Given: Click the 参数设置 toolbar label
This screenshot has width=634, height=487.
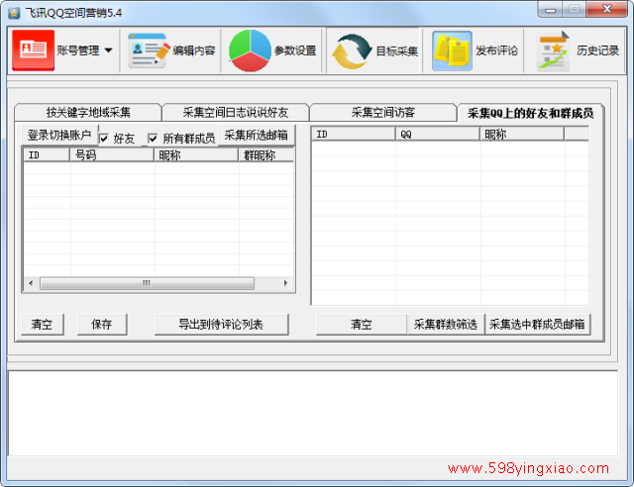Looking at the screenshot, I should pyautogui.click(x=295, y=50).
